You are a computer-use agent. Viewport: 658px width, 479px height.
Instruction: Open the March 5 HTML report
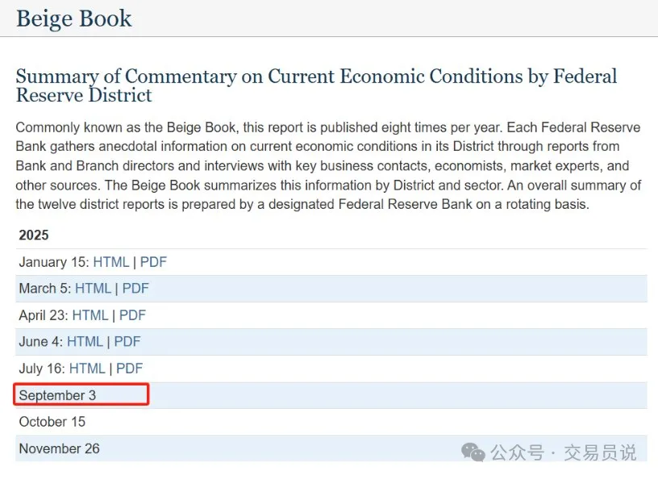[x=93, y=289]
